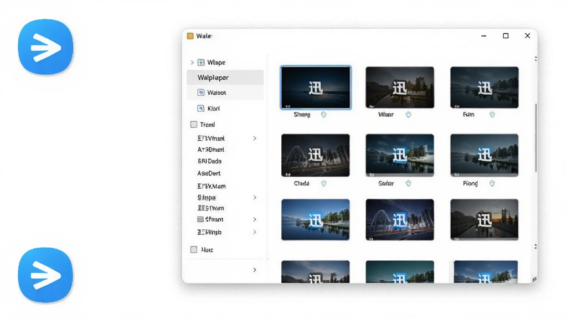Open the Waisot sidebar item
Image resolution: width=567 pixels, height=319 pixels.
tap(225, 92)
